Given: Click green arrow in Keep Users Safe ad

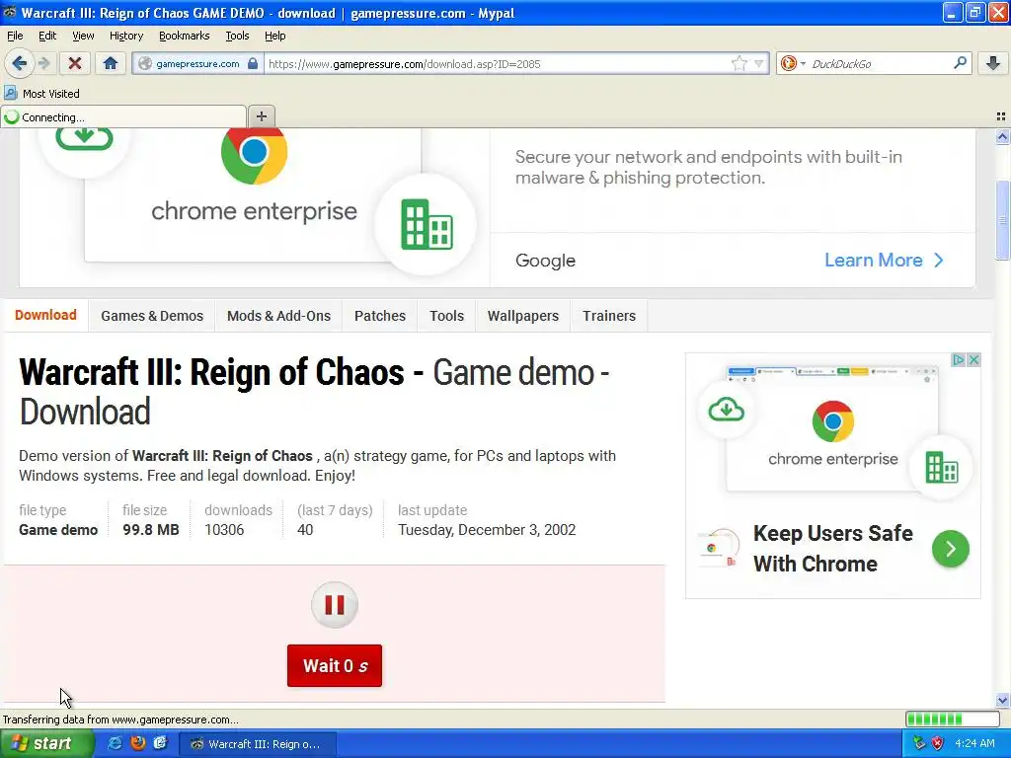Looking at the screenshot, I should 951,549.
